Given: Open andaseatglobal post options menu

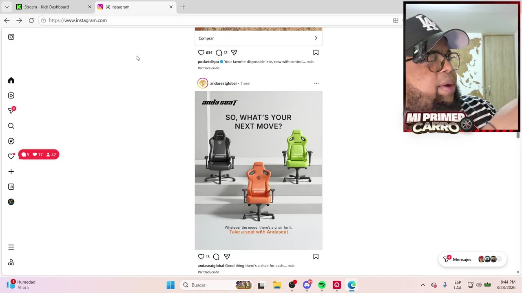Looking at the screenshot, I should click(316, 83).
